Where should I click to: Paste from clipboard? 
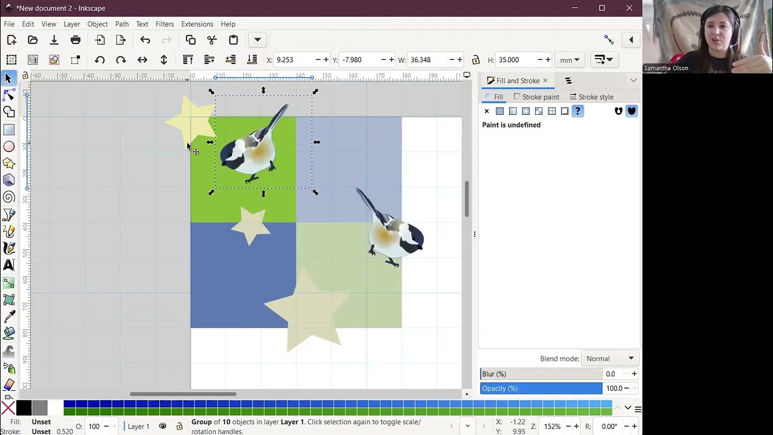point(233,40)
